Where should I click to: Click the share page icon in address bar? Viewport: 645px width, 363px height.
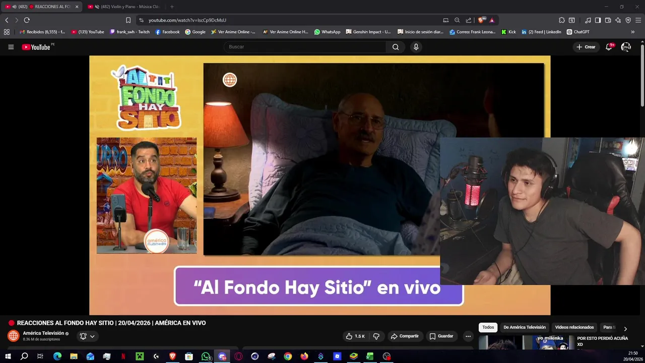(469, 20)
